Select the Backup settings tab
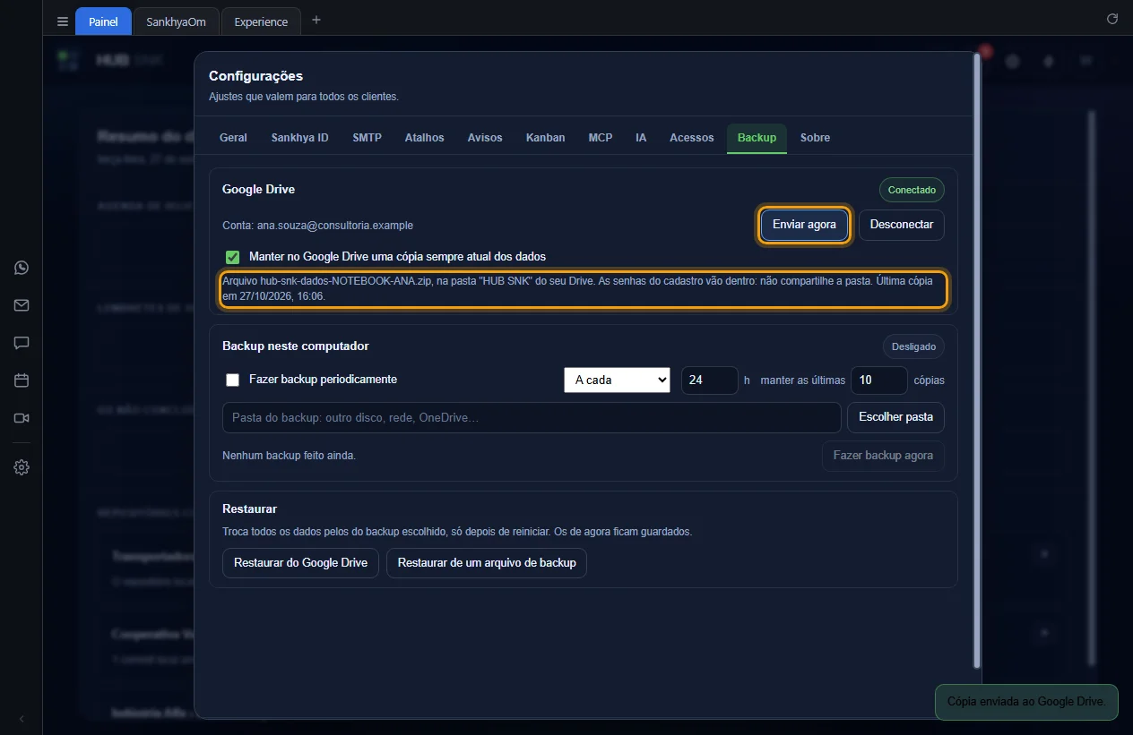The image size is (1133, 735). [x=757, y=138]
